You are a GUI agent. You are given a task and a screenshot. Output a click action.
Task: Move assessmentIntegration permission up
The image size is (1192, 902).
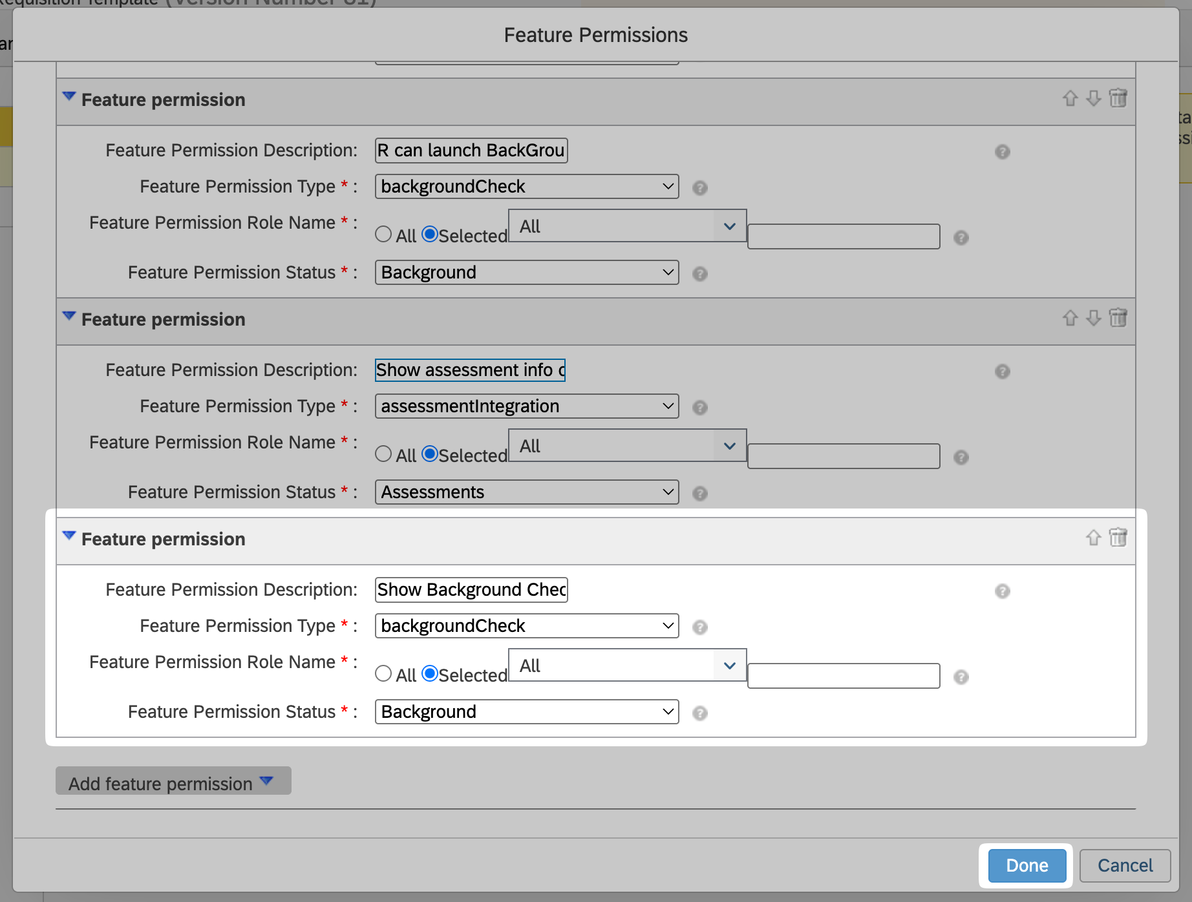click(x=1070, y=318)
